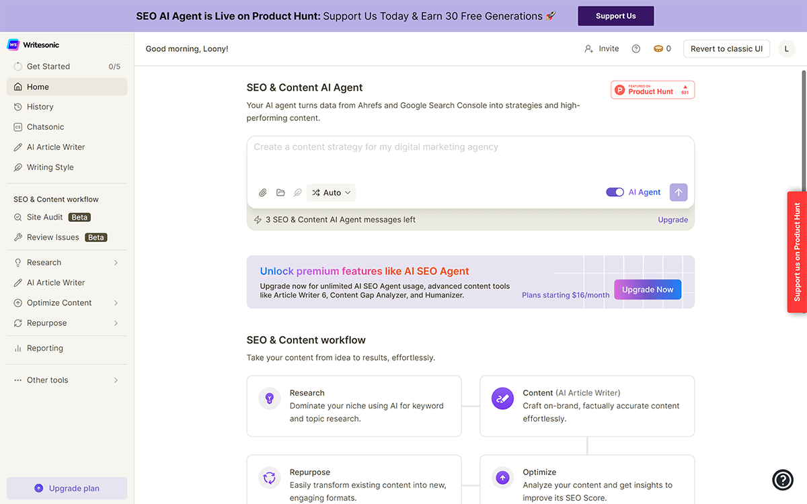Click the feather writing style icon
Viewport: 807px width, 504px height.
point(297,193)
